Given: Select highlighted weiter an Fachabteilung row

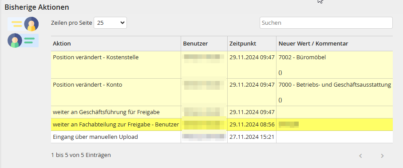Looking at the screenshot, I should pos(222,125).
